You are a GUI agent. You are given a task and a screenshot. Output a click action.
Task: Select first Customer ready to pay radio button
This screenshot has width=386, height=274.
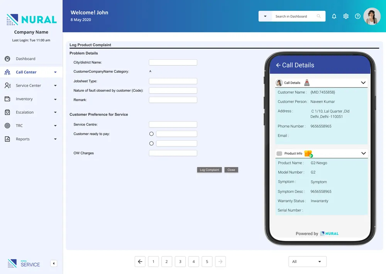[151, 133]
